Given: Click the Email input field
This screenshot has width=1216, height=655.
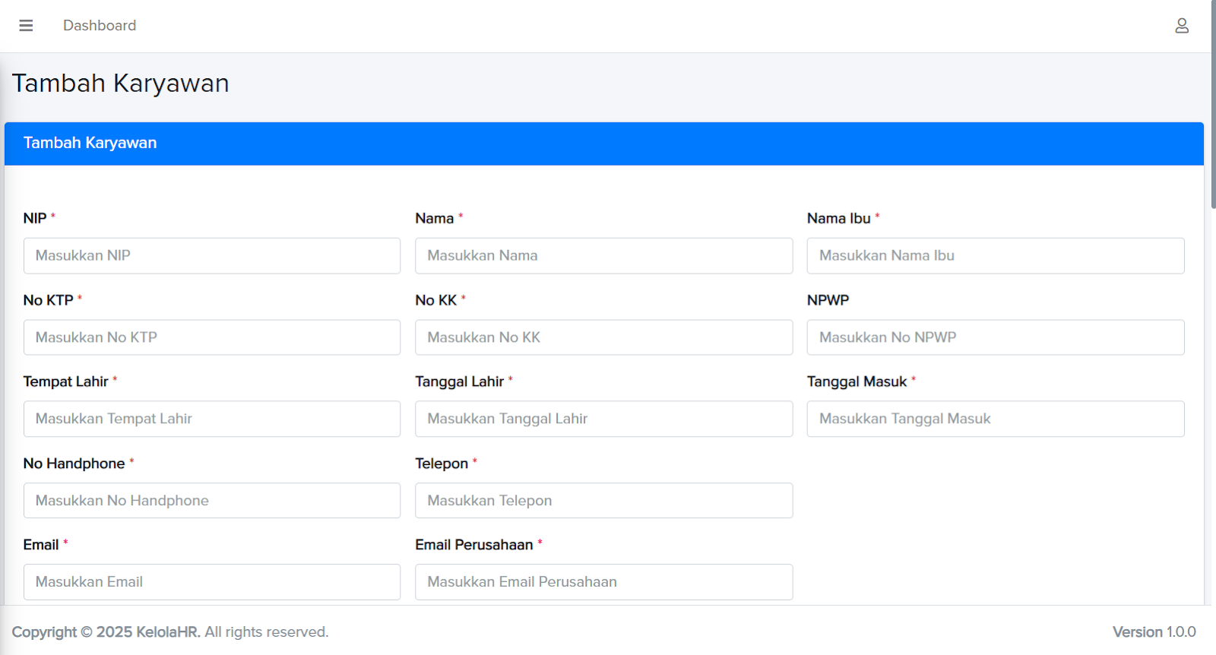Looking at the screenshot, I should pyautogui.click(x=211, y=582).
